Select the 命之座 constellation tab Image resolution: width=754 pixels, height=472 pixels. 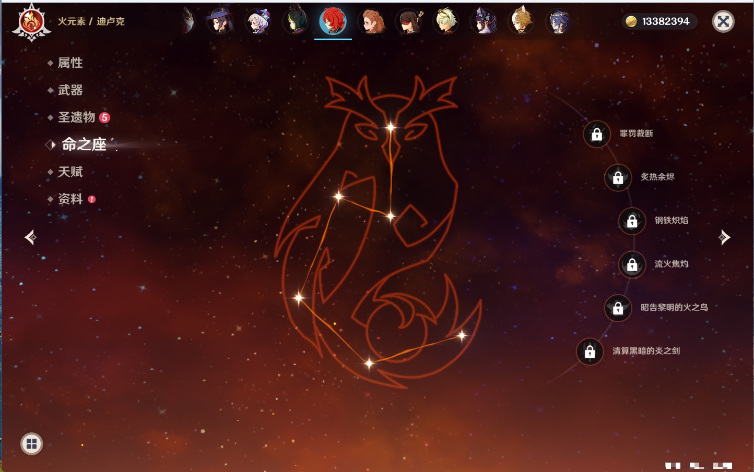[x=84, y=144]
